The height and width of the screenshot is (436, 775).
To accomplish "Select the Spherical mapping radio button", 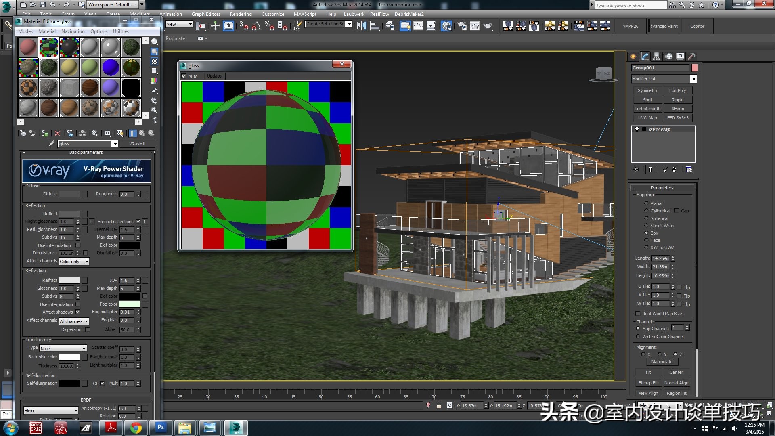I will tap(646, 218).
